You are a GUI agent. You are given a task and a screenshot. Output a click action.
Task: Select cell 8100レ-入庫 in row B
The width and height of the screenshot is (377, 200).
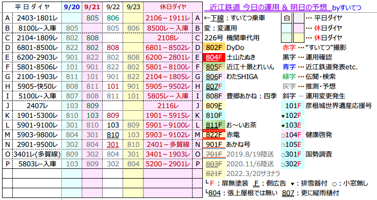pos(37,28)
